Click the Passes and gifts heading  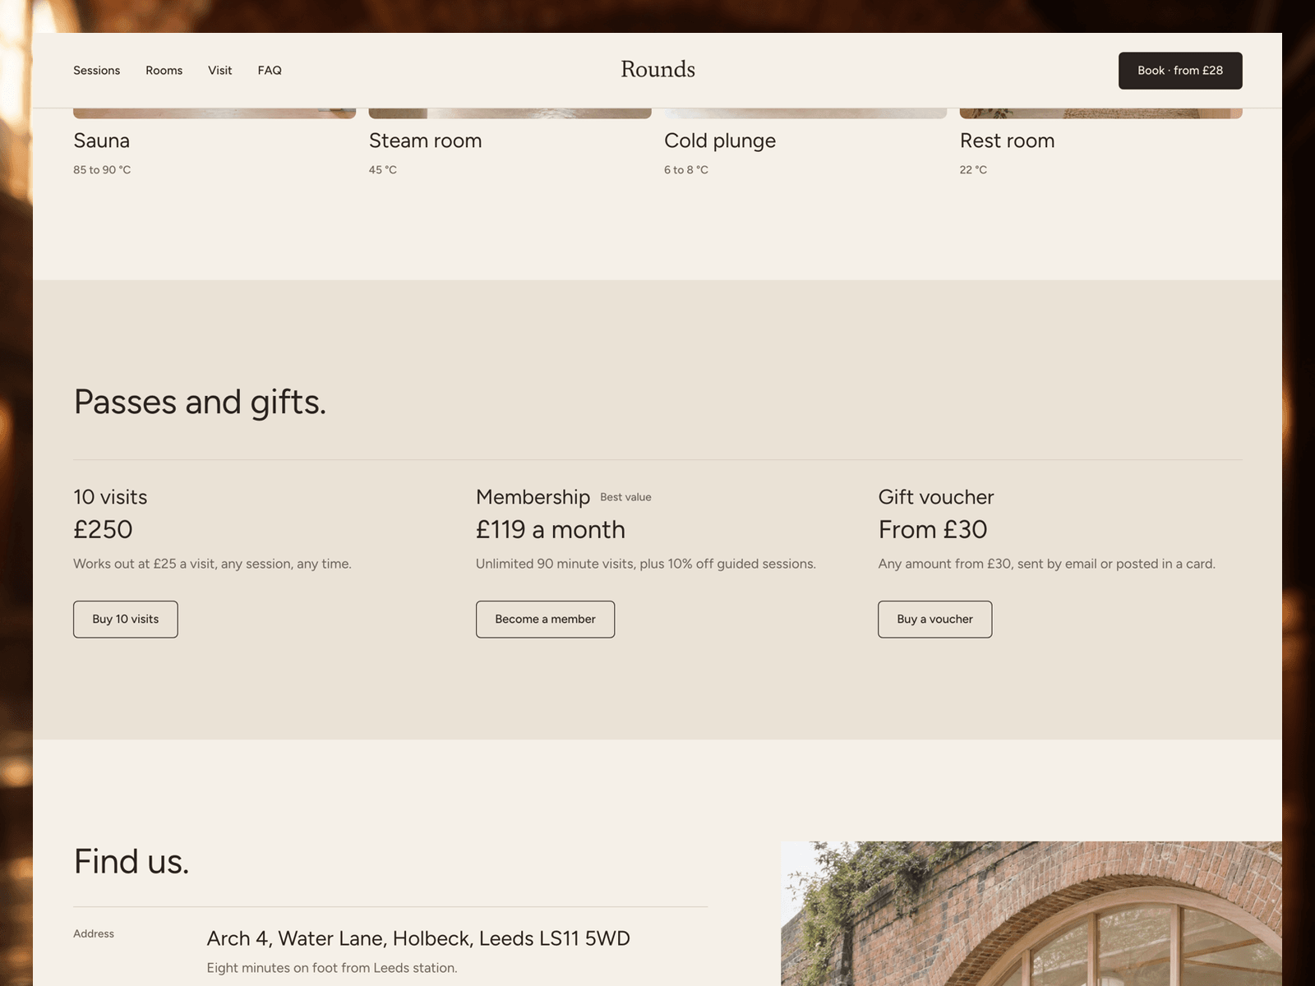(x=200, y=402)
